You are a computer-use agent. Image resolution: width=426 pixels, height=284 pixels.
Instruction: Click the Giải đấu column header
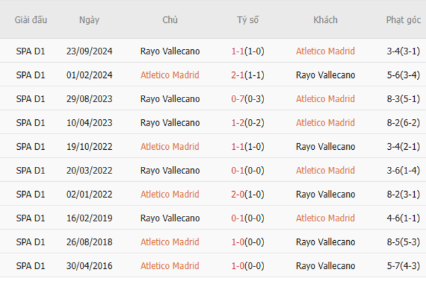point(31,20)
